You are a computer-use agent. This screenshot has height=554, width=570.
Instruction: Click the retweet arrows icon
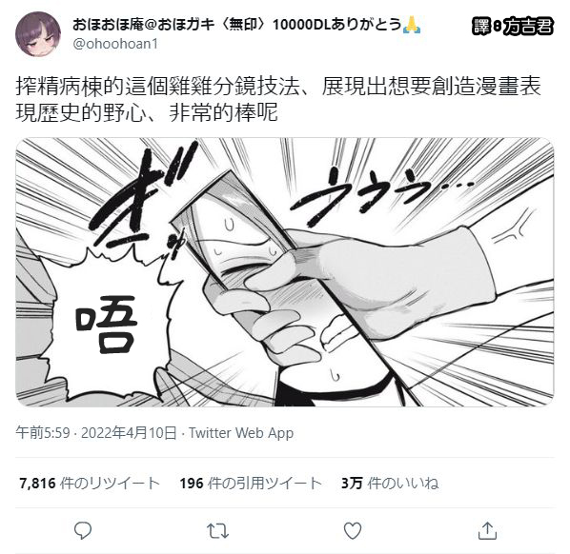(x=217, y=531)
